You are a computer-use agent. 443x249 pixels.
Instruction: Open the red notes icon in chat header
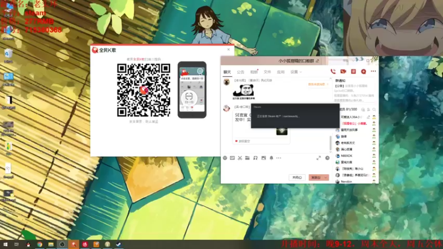coord(353,71)
